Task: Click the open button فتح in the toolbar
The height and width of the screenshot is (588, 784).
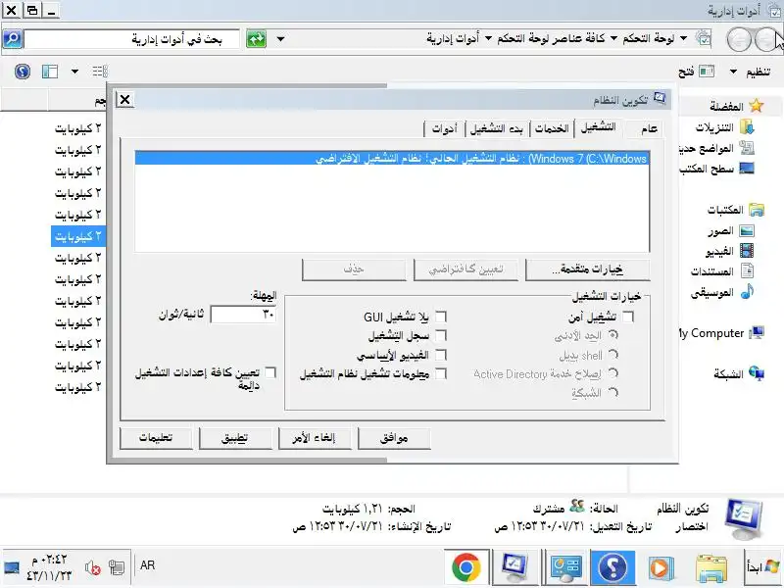Action: point(697,72)
